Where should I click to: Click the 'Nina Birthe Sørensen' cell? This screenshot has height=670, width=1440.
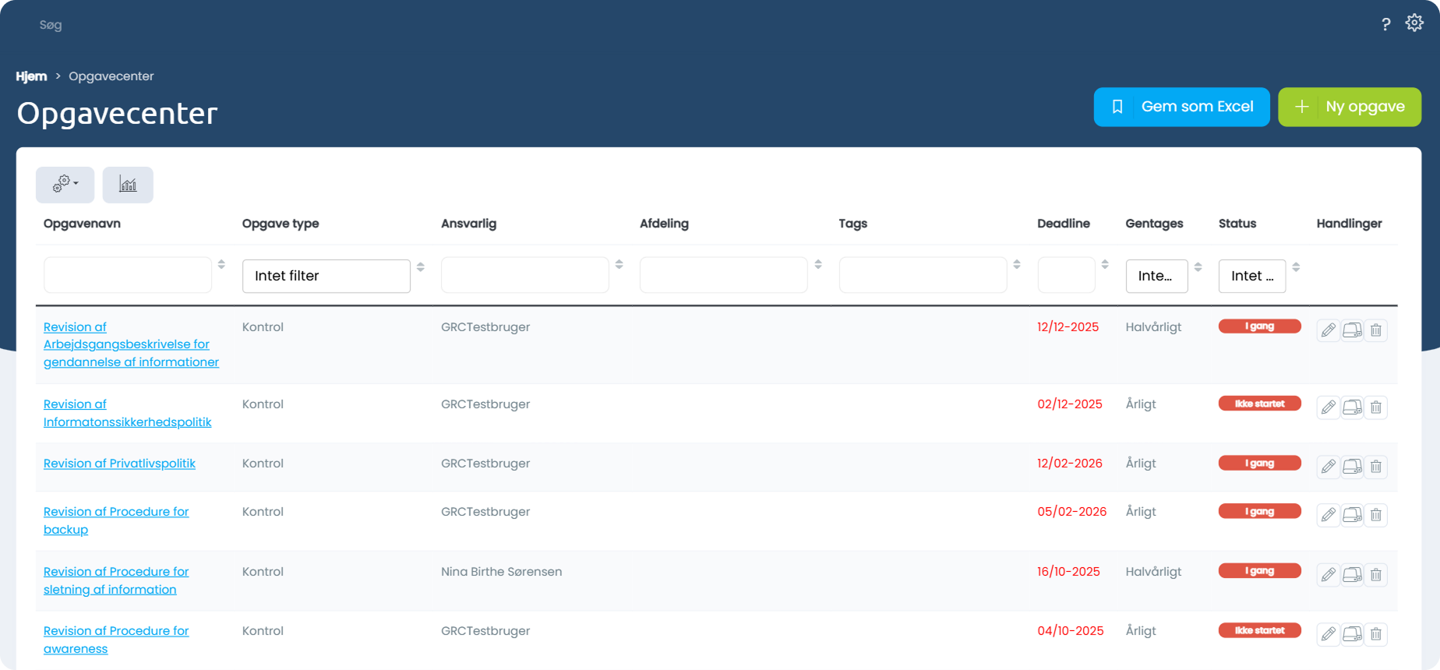point(501,572)
